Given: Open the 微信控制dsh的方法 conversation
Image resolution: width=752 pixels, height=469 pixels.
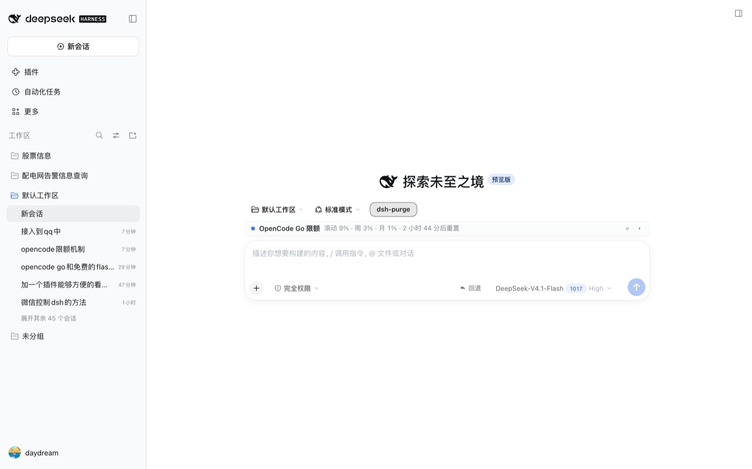Looking at the screenshot, I should pos(73,302).
